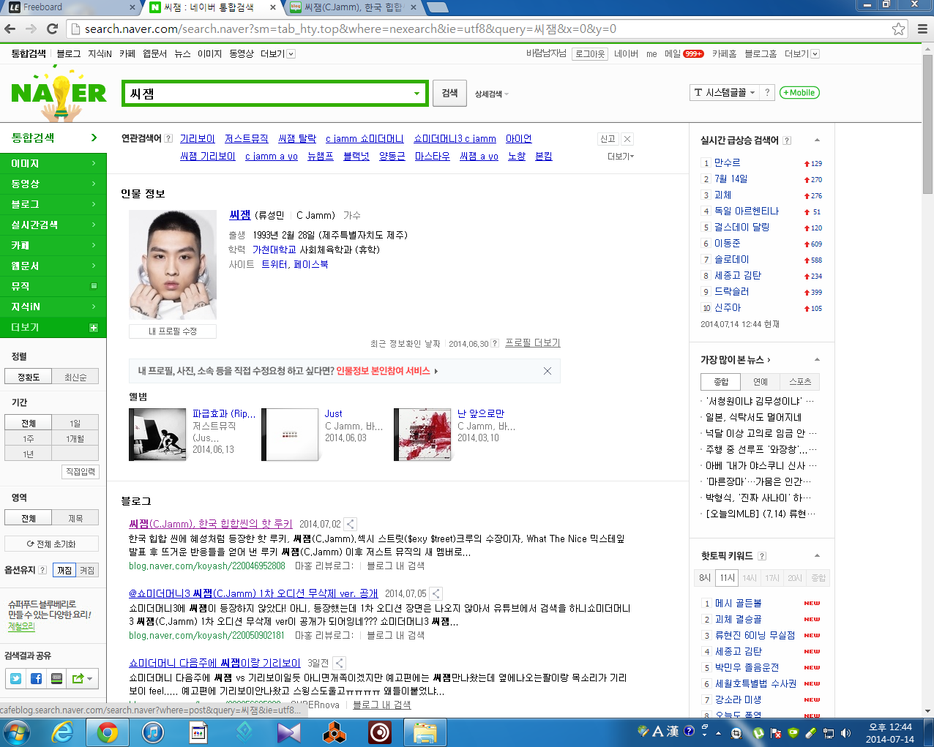
Task: Open the 프로필 더보기 link
Action: pyautogui.click(x=532, y=343)
